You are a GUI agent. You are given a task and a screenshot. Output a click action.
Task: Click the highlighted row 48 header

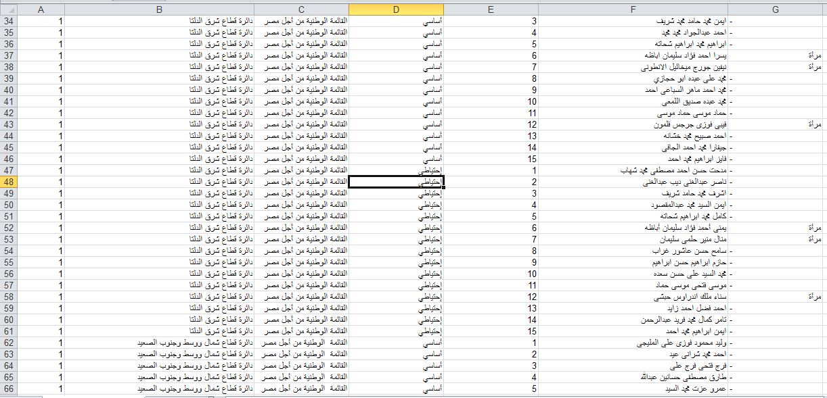click(x=8, y=182)
